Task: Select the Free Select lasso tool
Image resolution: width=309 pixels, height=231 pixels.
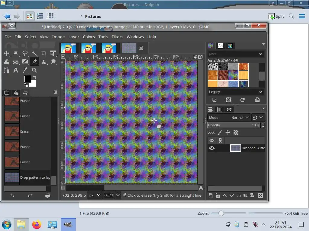Action: pyautogui.click(x=25, y=53)
